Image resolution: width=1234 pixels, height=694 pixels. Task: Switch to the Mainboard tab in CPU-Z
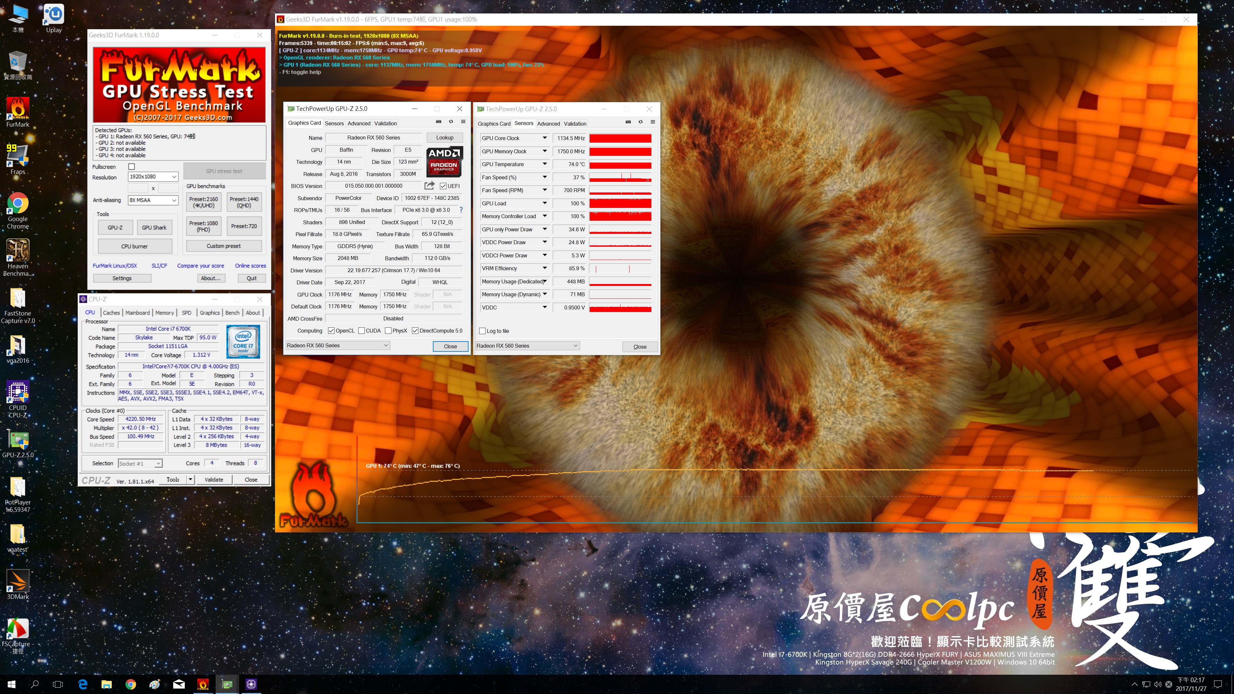pyautogui.click(x=138, y=313)
